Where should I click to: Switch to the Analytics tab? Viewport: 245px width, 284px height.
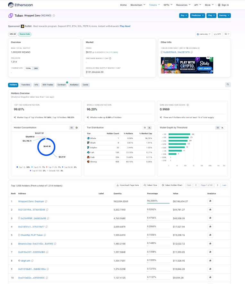74,85
